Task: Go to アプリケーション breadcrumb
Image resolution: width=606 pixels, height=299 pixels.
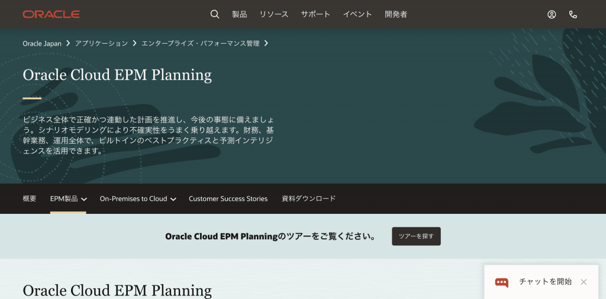Action: pyautogui.click(x=101, y=43)
